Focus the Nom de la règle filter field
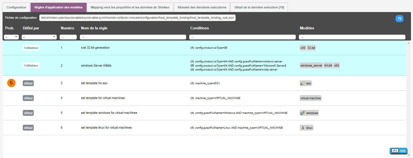The width and height of the screenshot is (413, 158). pos(133,37)
